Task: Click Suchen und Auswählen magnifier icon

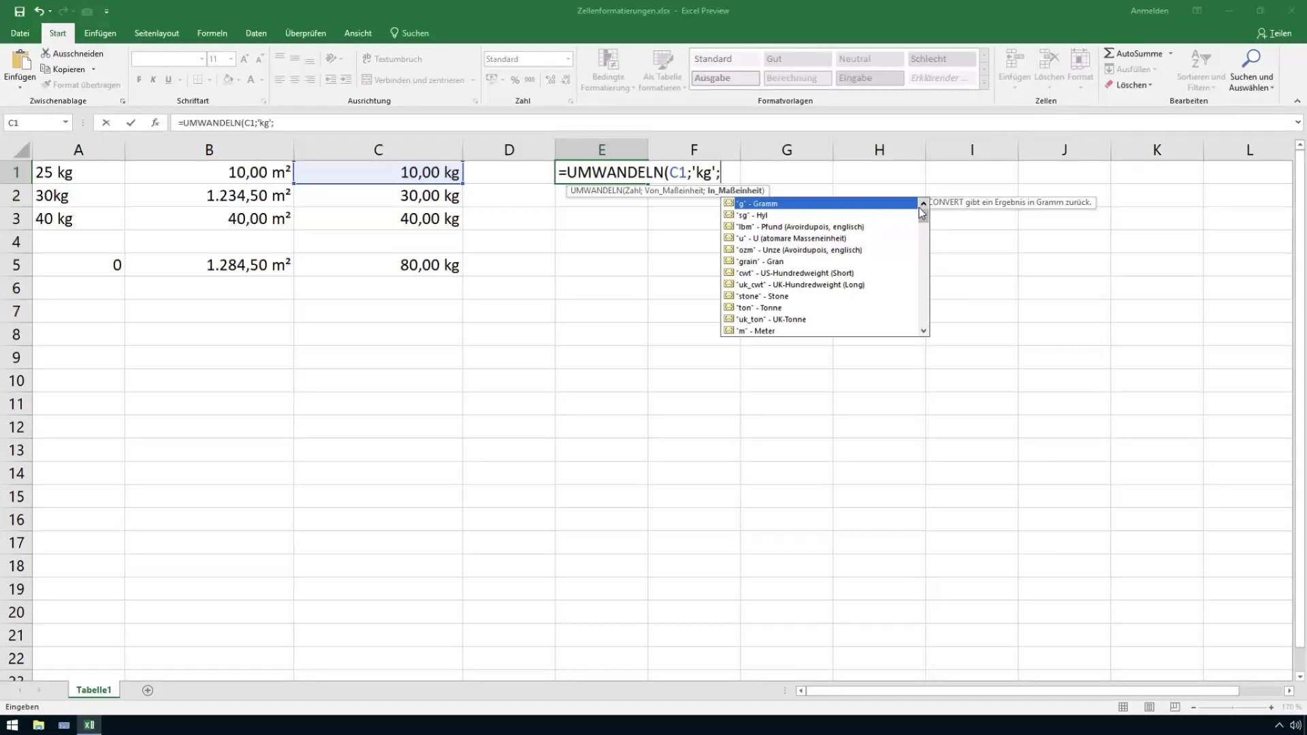Action: [x=1251, y=59]
